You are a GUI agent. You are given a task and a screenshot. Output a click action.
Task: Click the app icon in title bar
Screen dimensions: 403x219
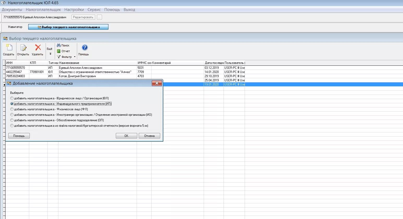(4, 3)
